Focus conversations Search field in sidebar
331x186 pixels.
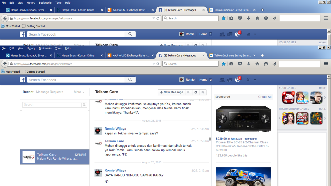coord(52,105)
